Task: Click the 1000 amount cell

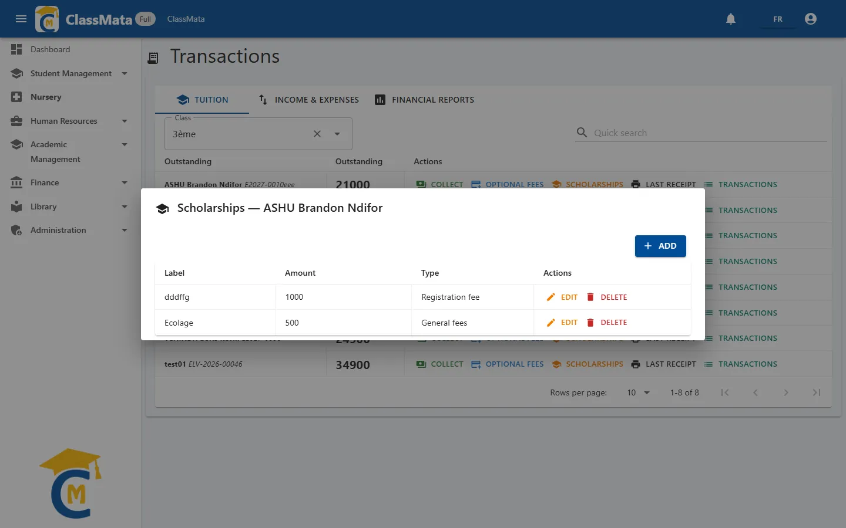Action: coord(343,297)
